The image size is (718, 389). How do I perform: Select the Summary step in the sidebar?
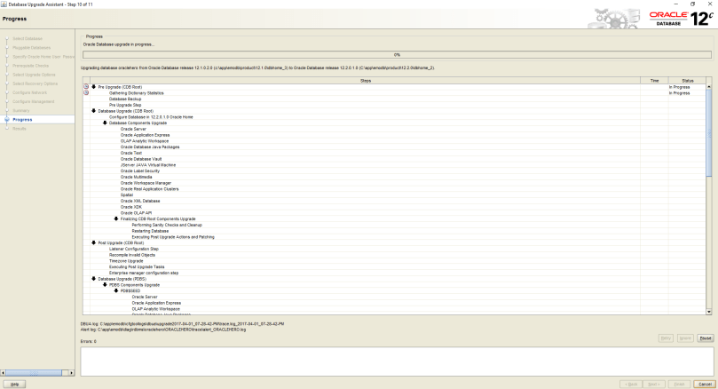[23, 110]
